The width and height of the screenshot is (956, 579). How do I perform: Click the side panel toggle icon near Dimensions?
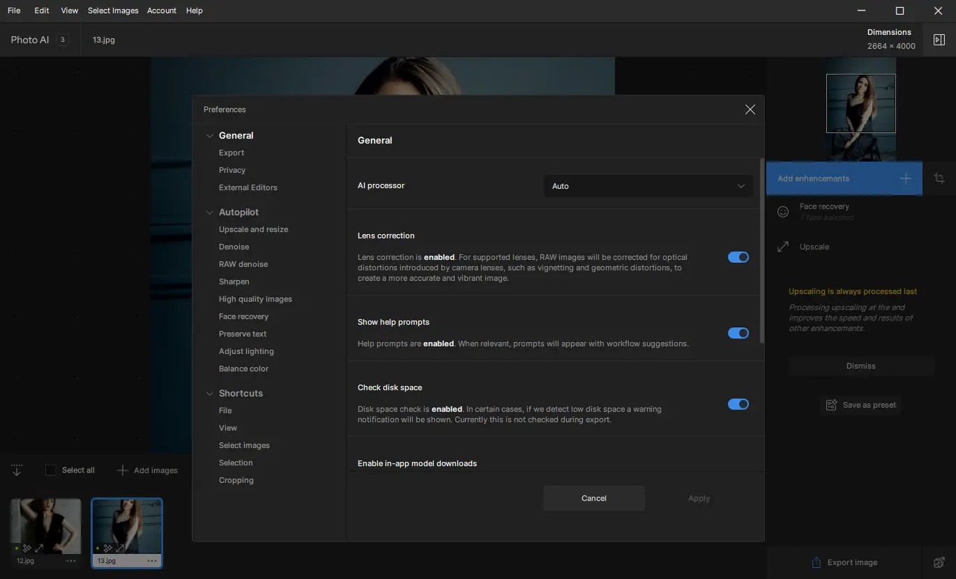939,40
